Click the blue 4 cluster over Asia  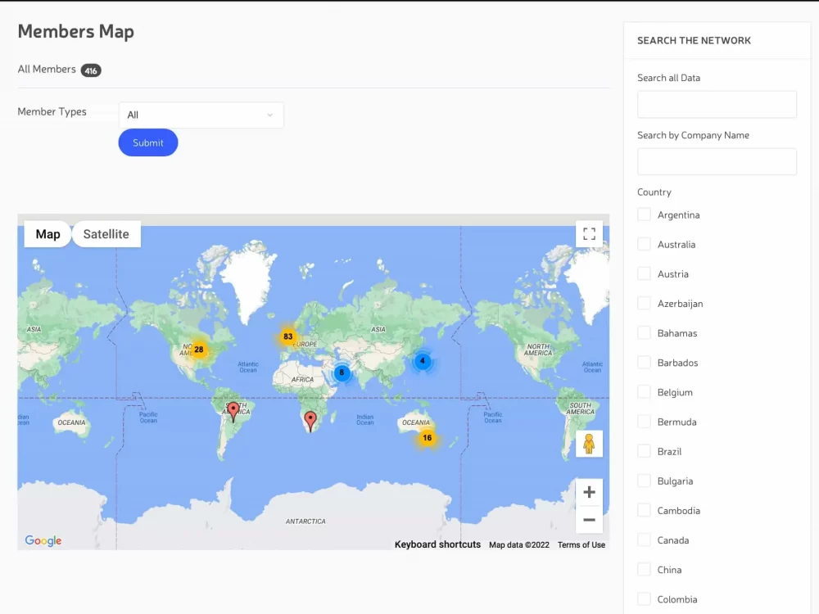point(423,360)
